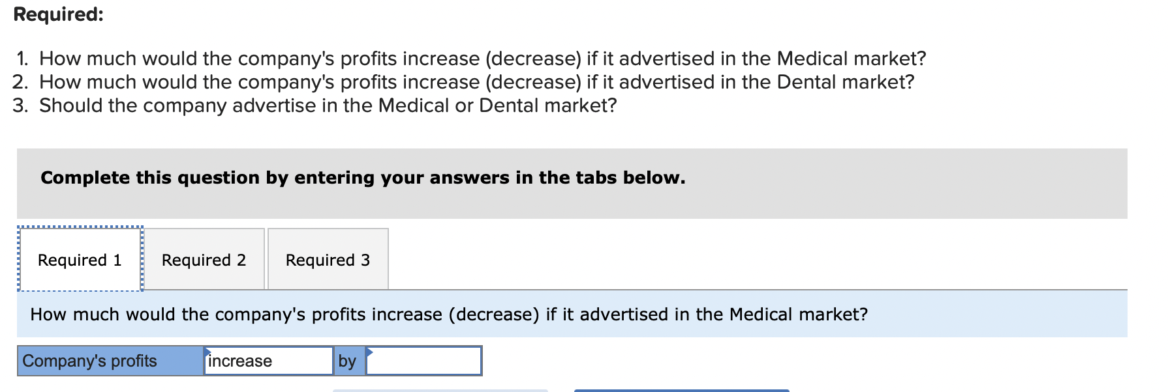The width and height of the screenshot is (1168, 392).
Task: Click the Required heading text
Action: pyautogui.click(x=54, y=14)
